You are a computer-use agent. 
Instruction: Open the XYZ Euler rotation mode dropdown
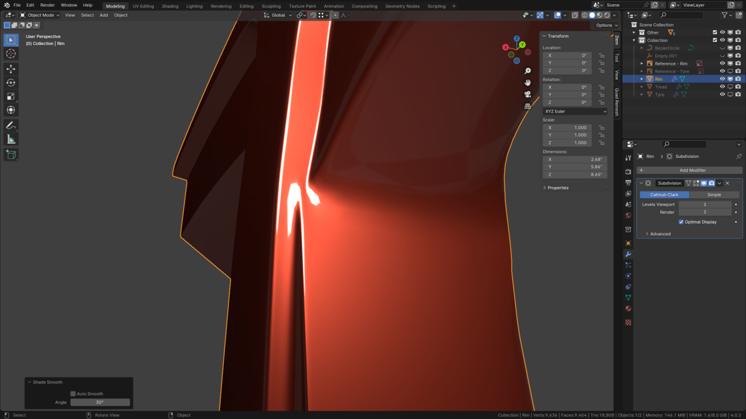(x=575, y=111)
